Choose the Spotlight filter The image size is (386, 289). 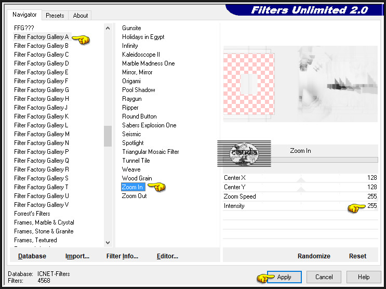(132, 143)
